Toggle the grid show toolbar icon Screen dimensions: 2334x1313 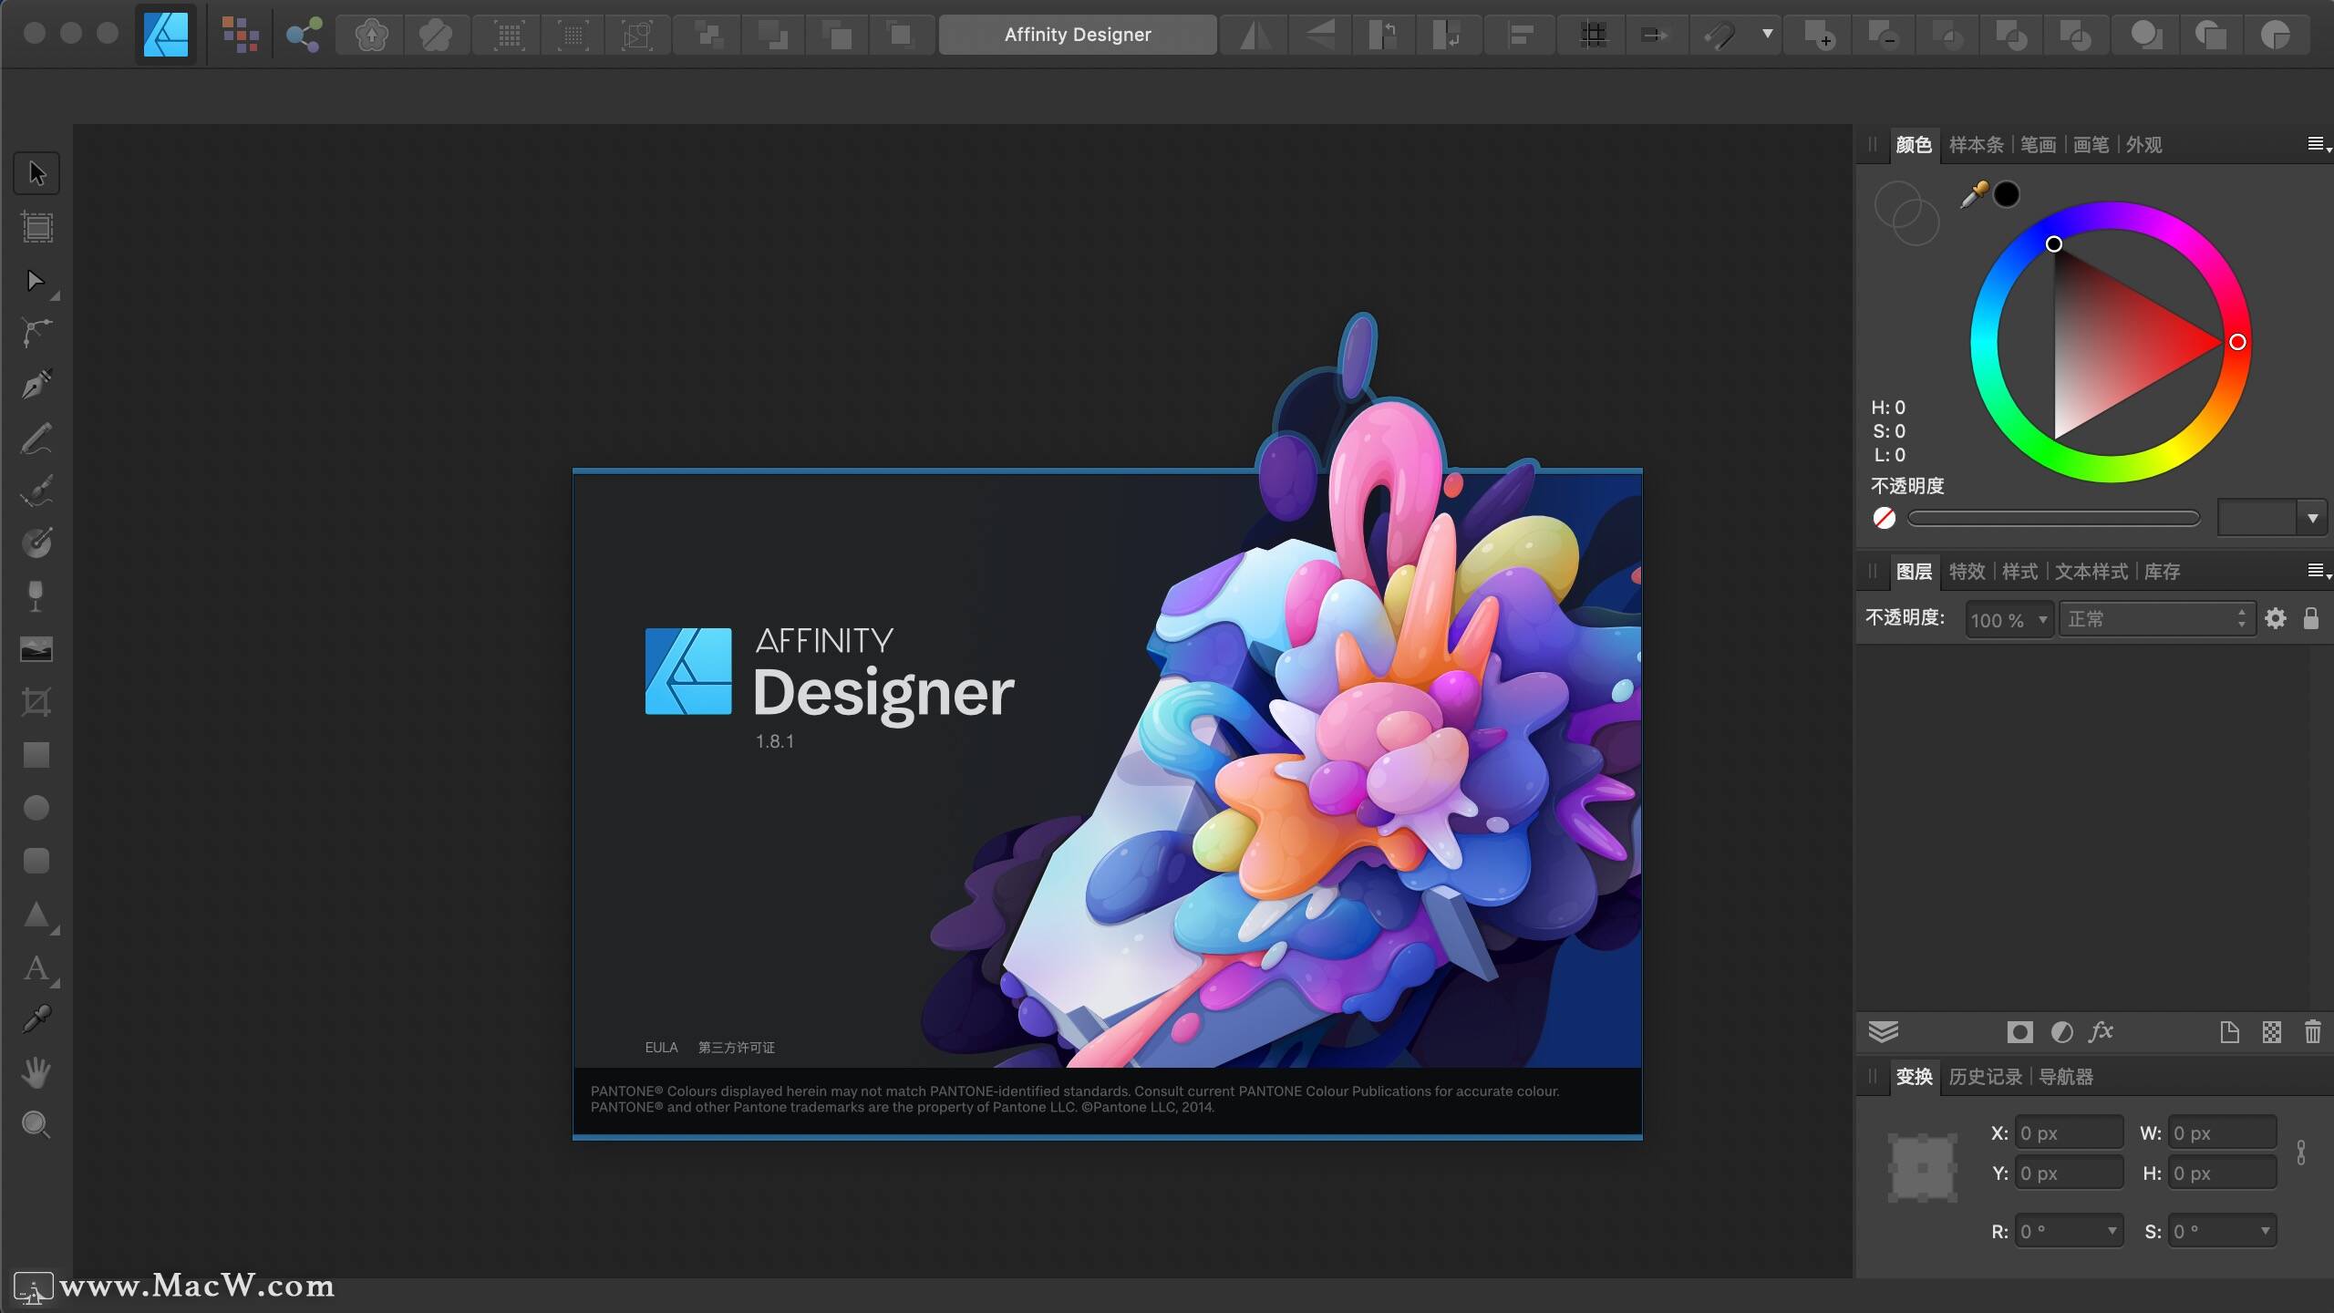[1593, 35]
